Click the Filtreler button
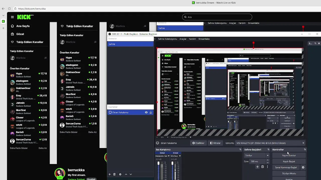This screenshot has width=321, height=180. point(215,143)
